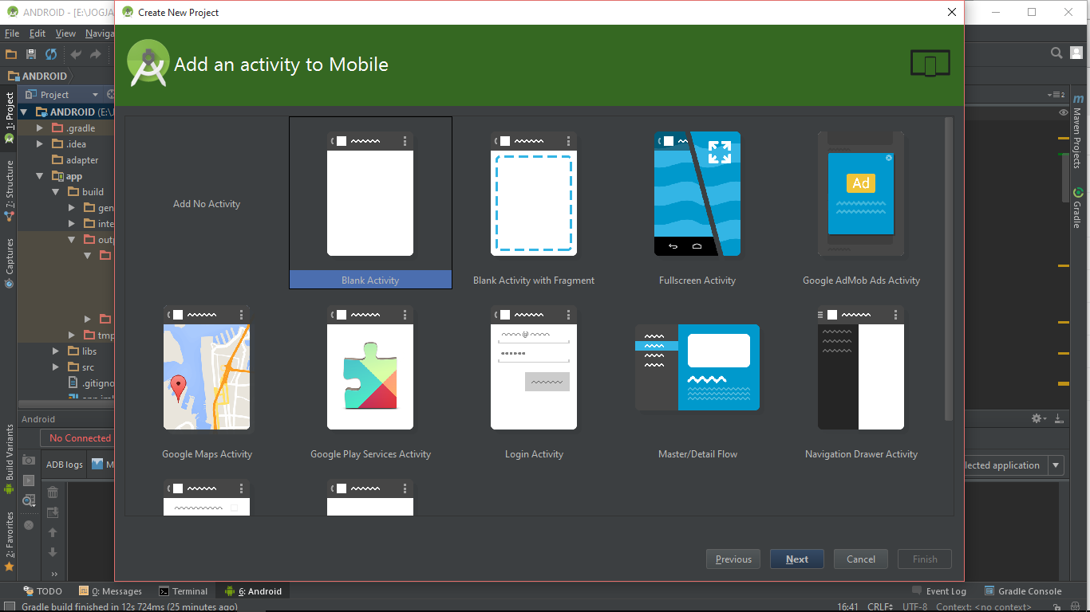Capture a device screenshot with the camera icon
The width and height of the screenshot is (1090, 612).
point(29,460)
